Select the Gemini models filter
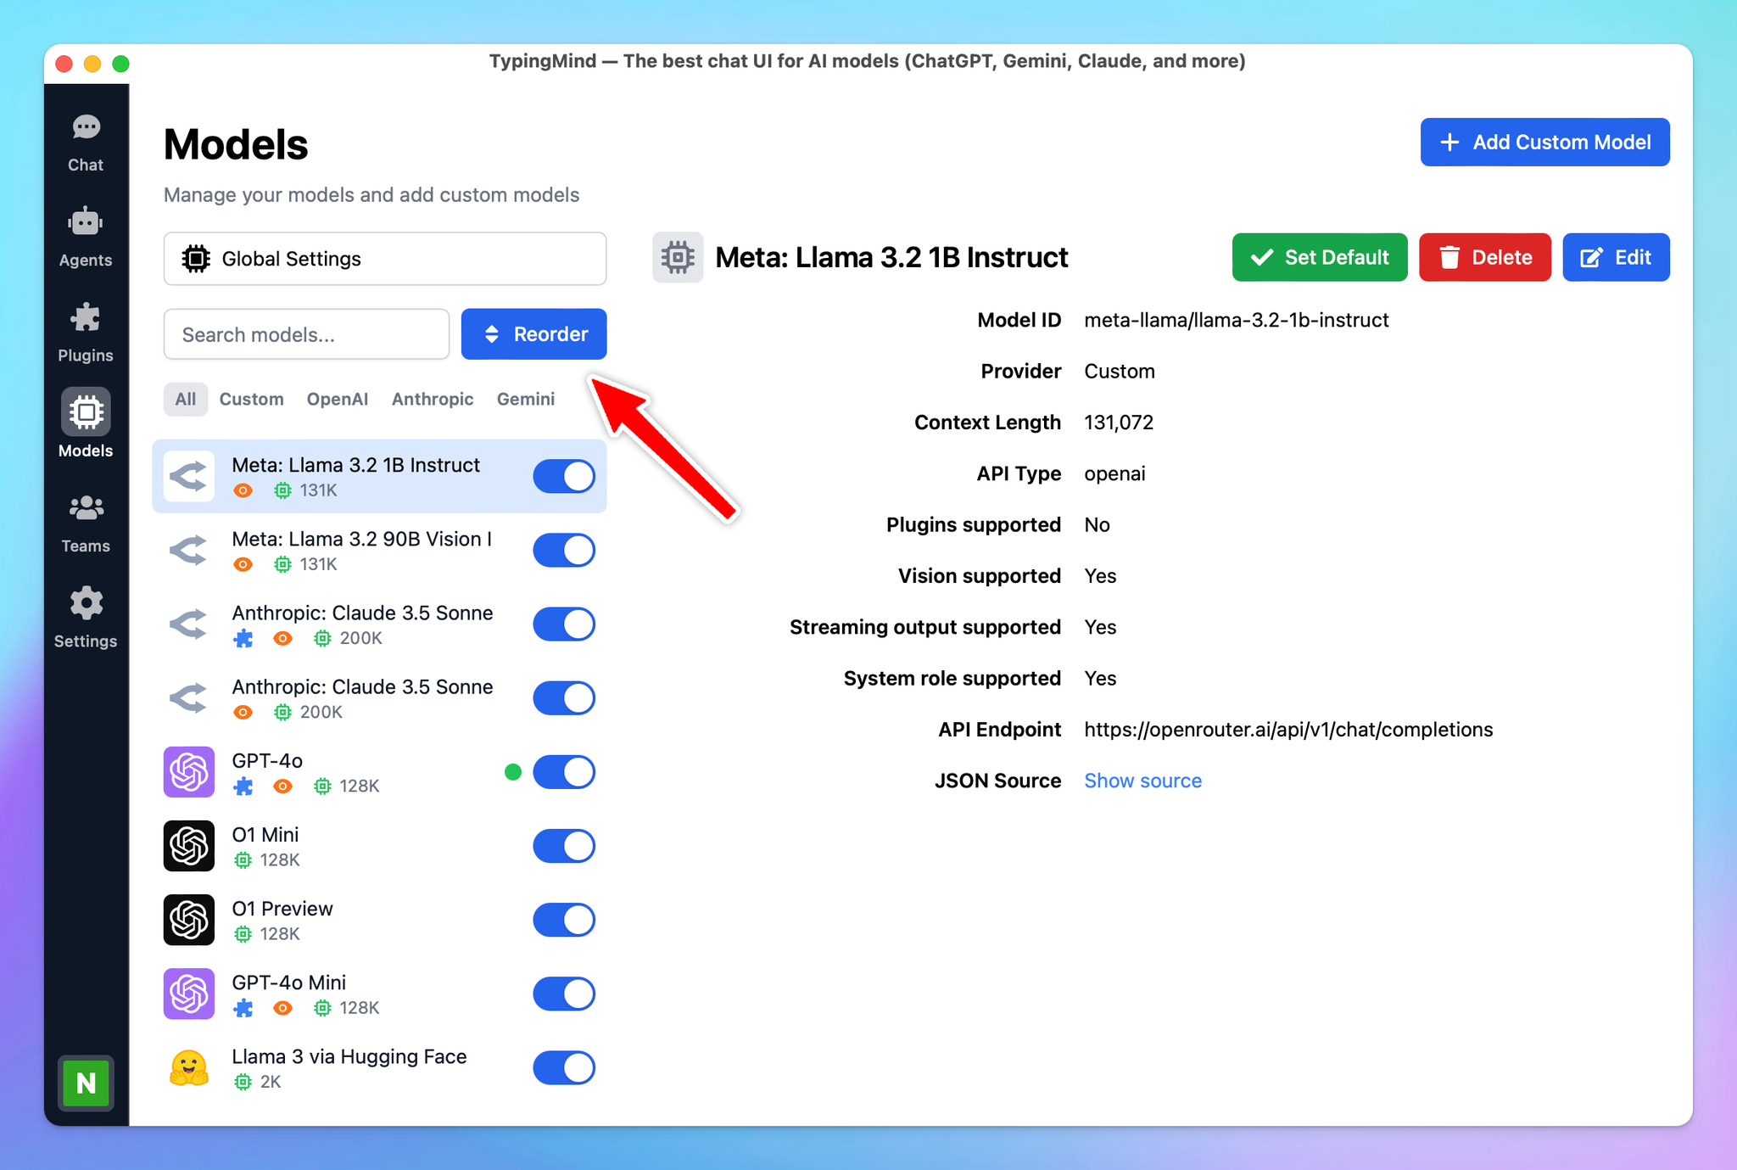1737x1170 pixels. tap(526, 398)
